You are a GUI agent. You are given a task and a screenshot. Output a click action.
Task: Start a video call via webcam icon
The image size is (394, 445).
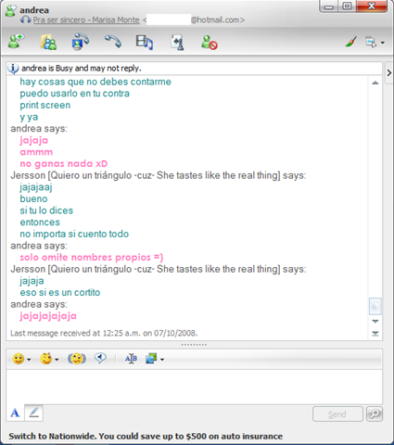(80, 42)
